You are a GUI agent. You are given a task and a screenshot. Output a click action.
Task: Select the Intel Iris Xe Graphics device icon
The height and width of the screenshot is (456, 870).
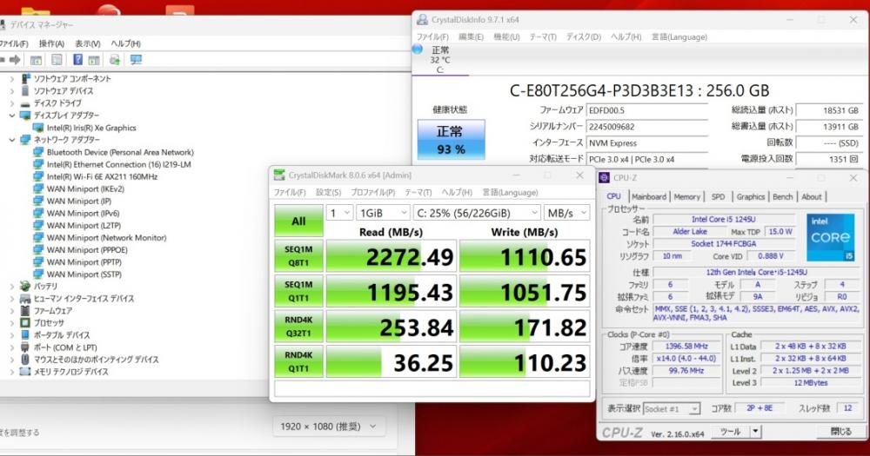pos(38,128)
